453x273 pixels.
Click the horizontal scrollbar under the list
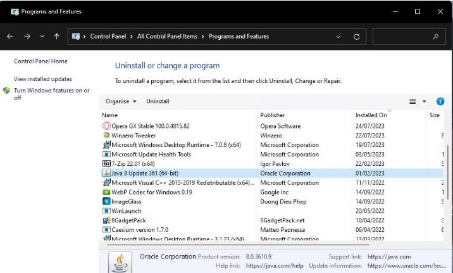click(x=238, y=245)
